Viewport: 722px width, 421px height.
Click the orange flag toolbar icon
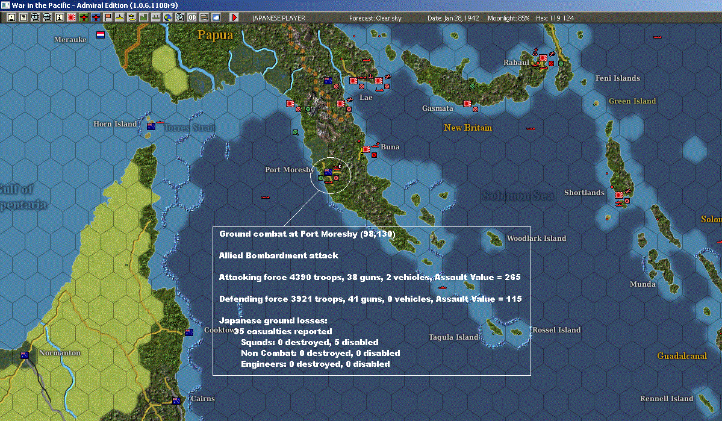[107, 17]
